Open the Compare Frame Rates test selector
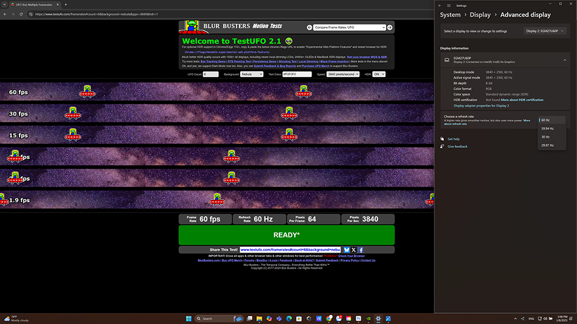The width and height of the screenshot is (577, 324). [349, 27]
